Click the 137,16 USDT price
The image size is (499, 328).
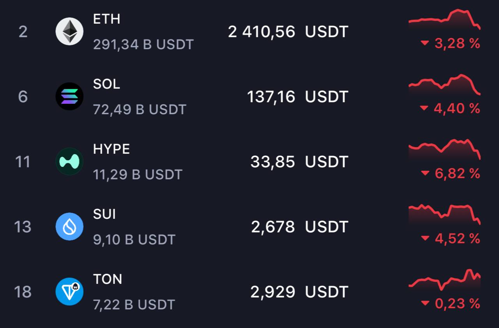[297, 97]
